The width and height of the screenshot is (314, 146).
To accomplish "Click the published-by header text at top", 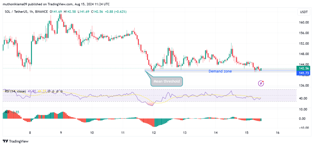I will tap(57, 4).
